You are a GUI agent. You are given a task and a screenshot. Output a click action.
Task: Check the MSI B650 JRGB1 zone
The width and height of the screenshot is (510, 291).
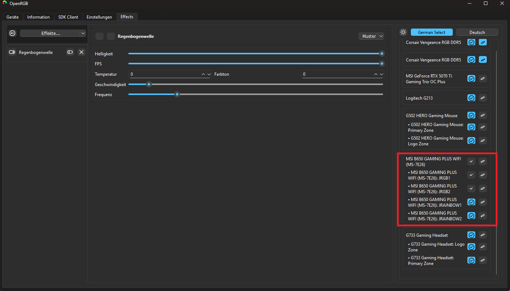tap(471, 175)
